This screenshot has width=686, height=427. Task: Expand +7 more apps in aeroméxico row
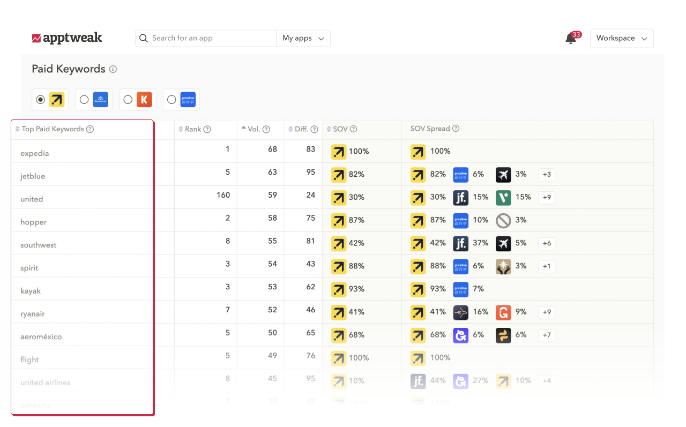(x=547, y=336)
